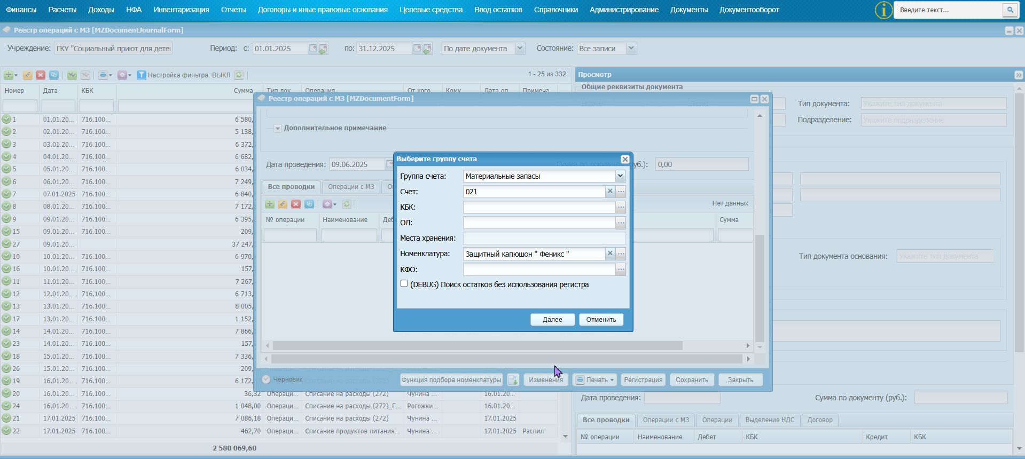This screenshot has width=1025, height=459.
Task: Click the Далее button
Action: 552,319
